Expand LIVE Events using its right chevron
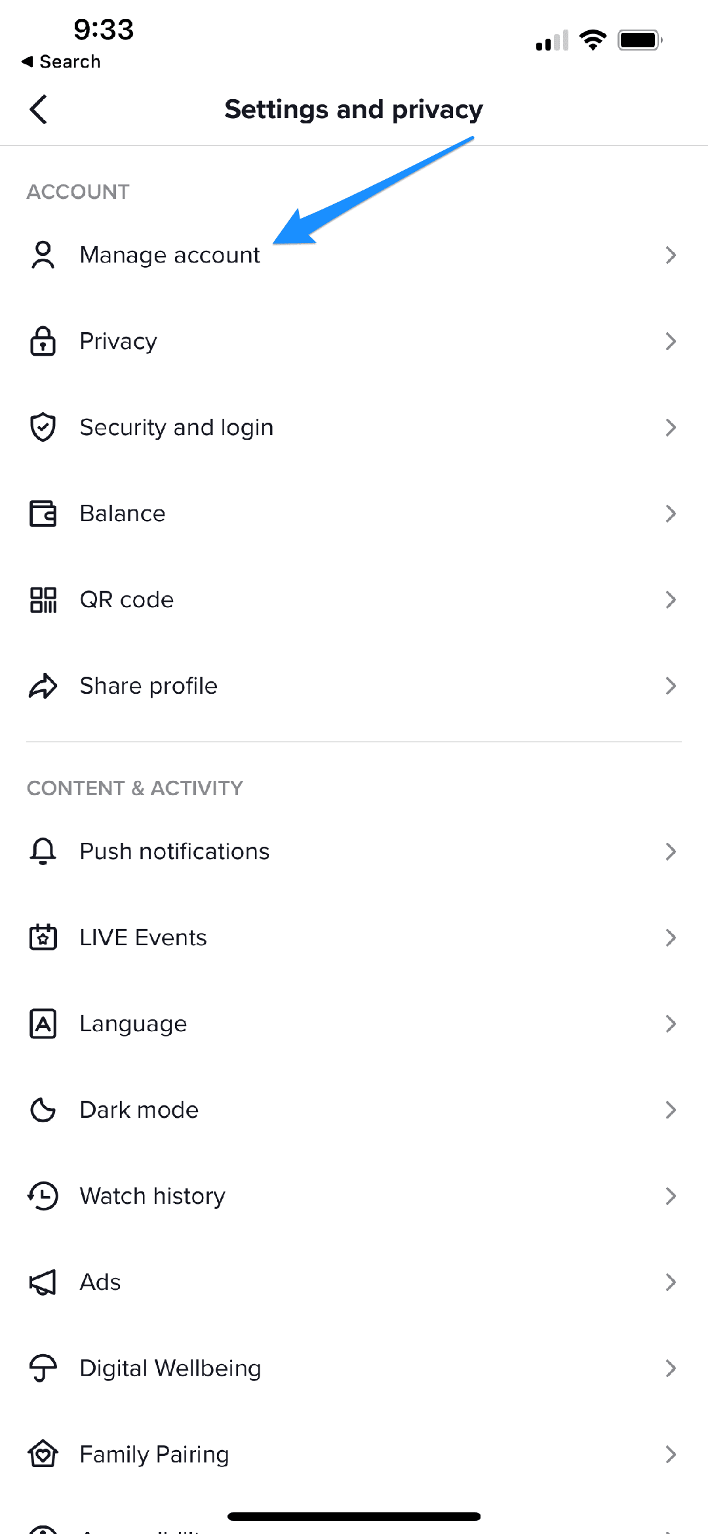 pyautogui.click(x=670, y=937)
